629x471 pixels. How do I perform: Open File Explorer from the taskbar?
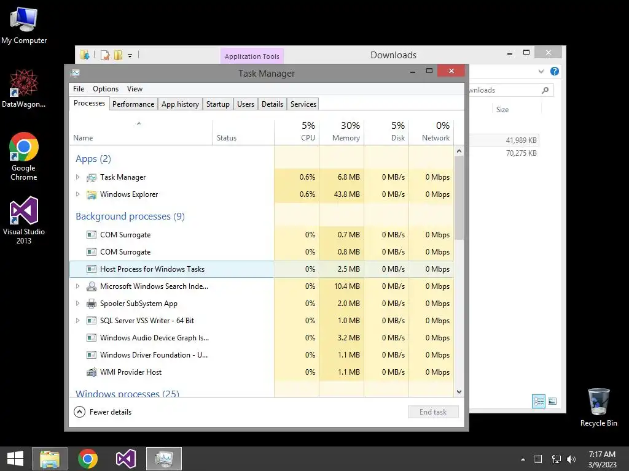50,459
